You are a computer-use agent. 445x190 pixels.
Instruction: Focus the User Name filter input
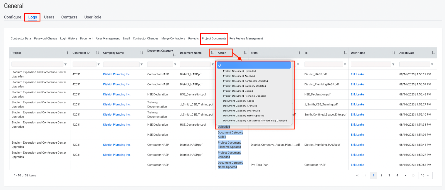371,64
